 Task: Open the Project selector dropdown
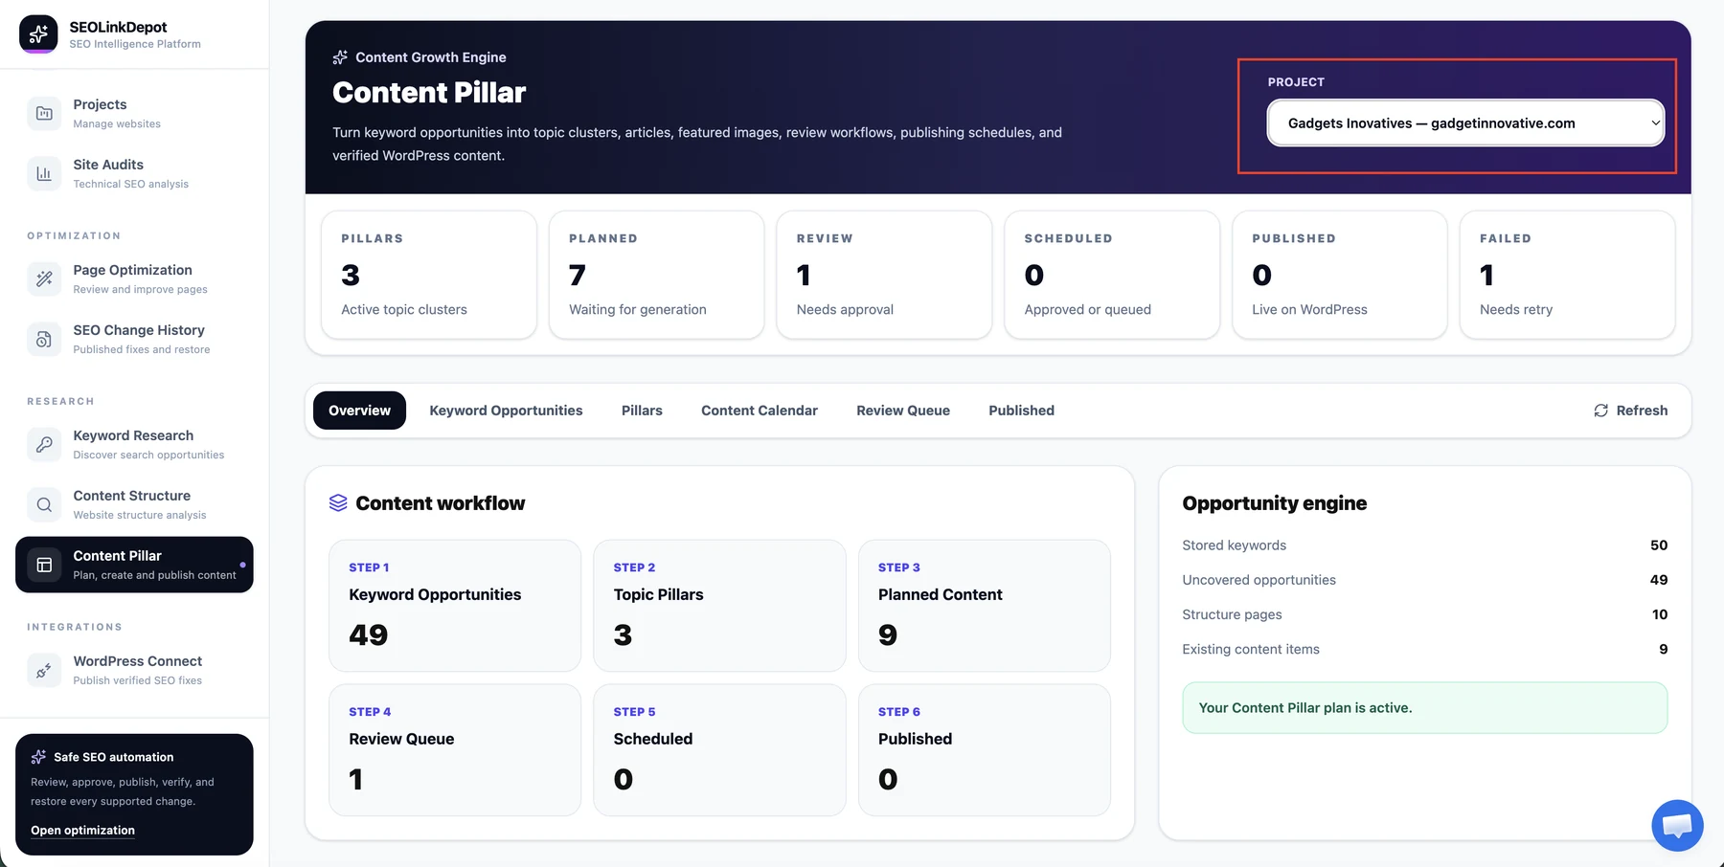click(x=1465, y=123)
